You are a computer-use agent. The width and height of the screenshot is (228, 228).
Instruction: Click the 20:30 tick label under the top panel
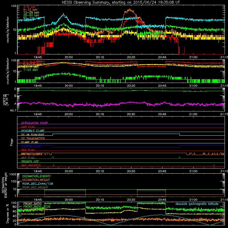point(131,57)
